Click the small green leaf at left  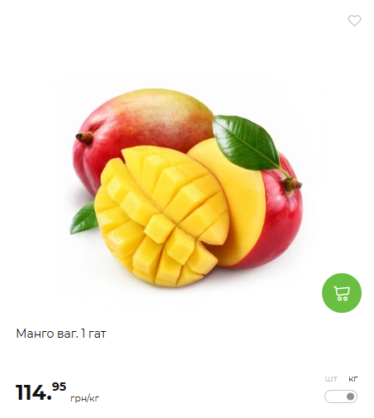pyautogui.click(x=83, y=219)
